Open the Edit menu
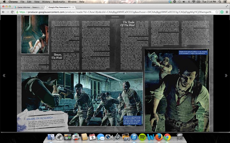This screenshot has width=230, height=143. point(29,2)
